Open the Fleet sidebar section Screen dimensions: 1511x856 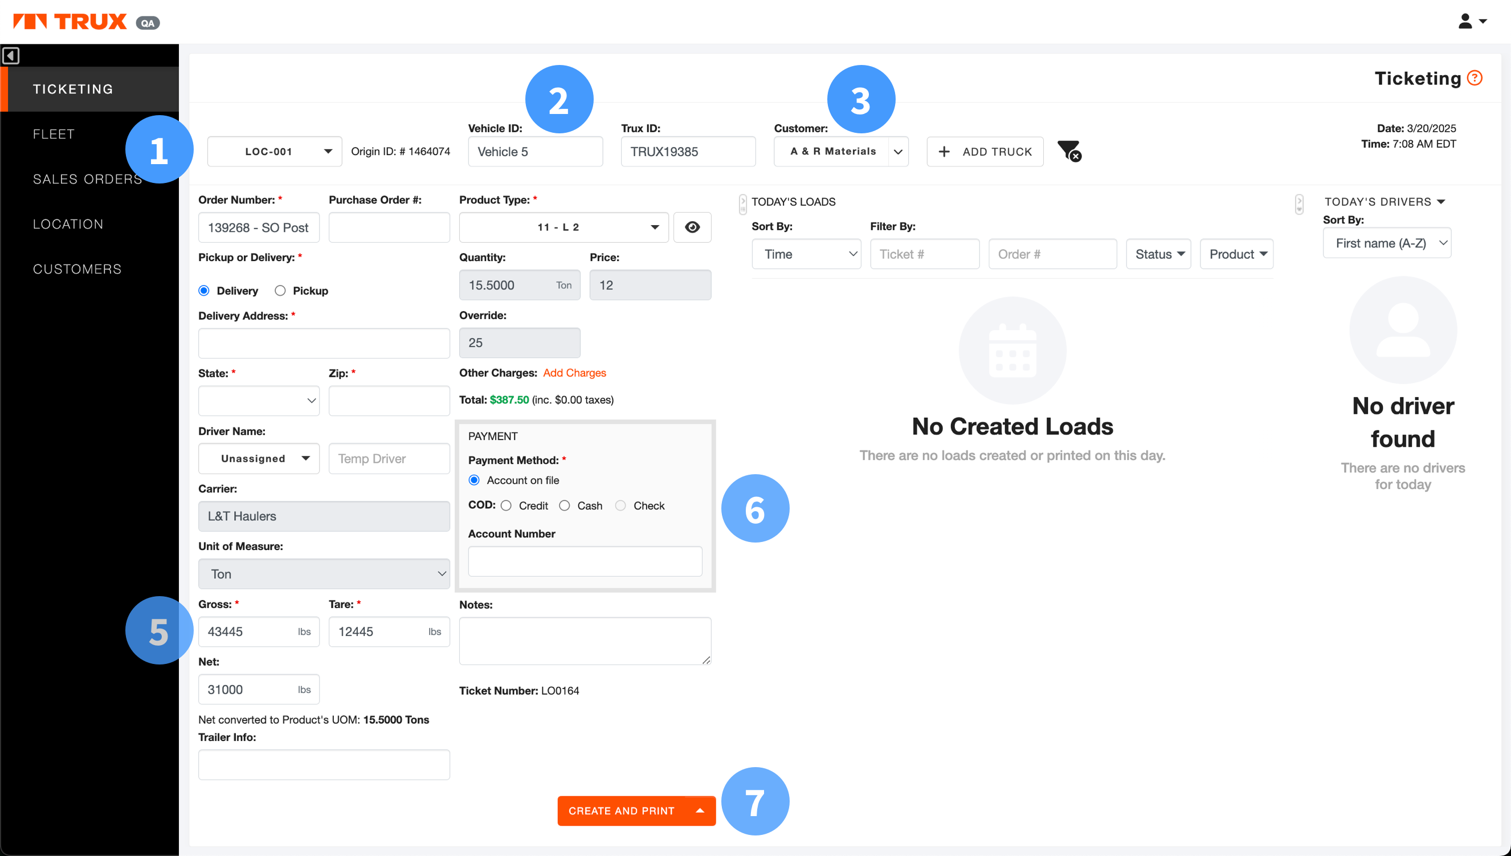(x=54, y=134)
